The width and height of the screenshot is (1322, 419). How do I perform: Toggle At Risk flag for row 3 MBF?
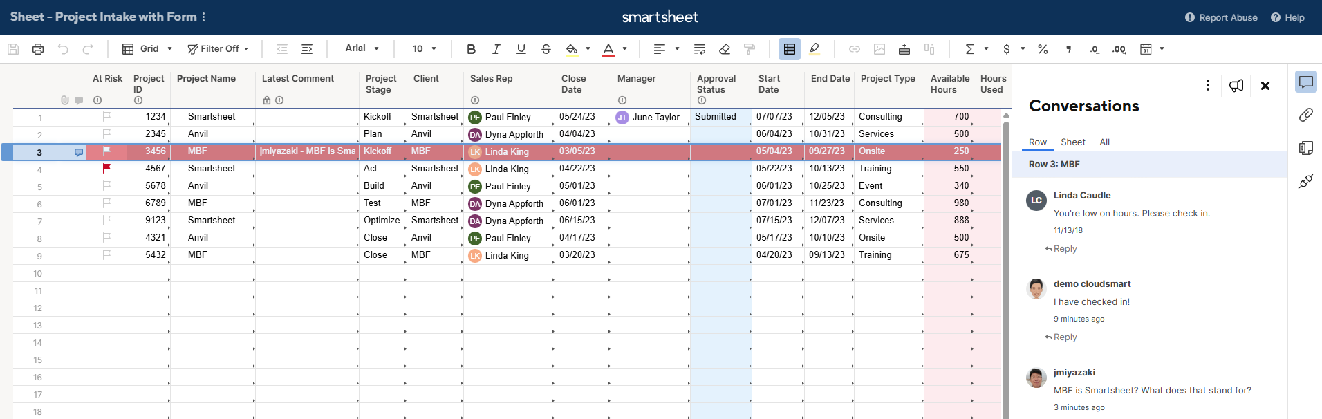pyautogui.click(x=106, y=151)
